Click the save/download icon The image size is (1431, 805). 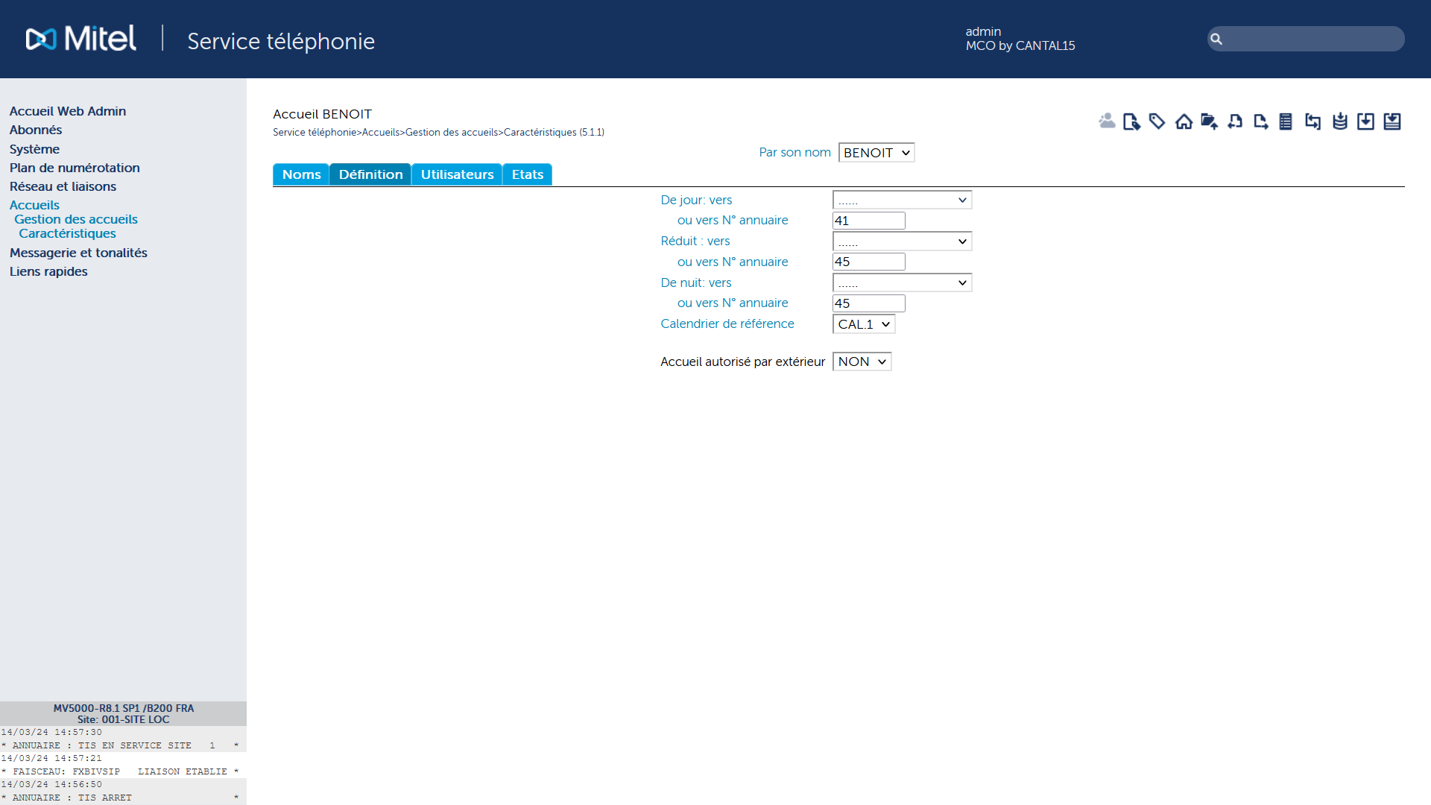pyautogui.click(x=1366, y=121)
